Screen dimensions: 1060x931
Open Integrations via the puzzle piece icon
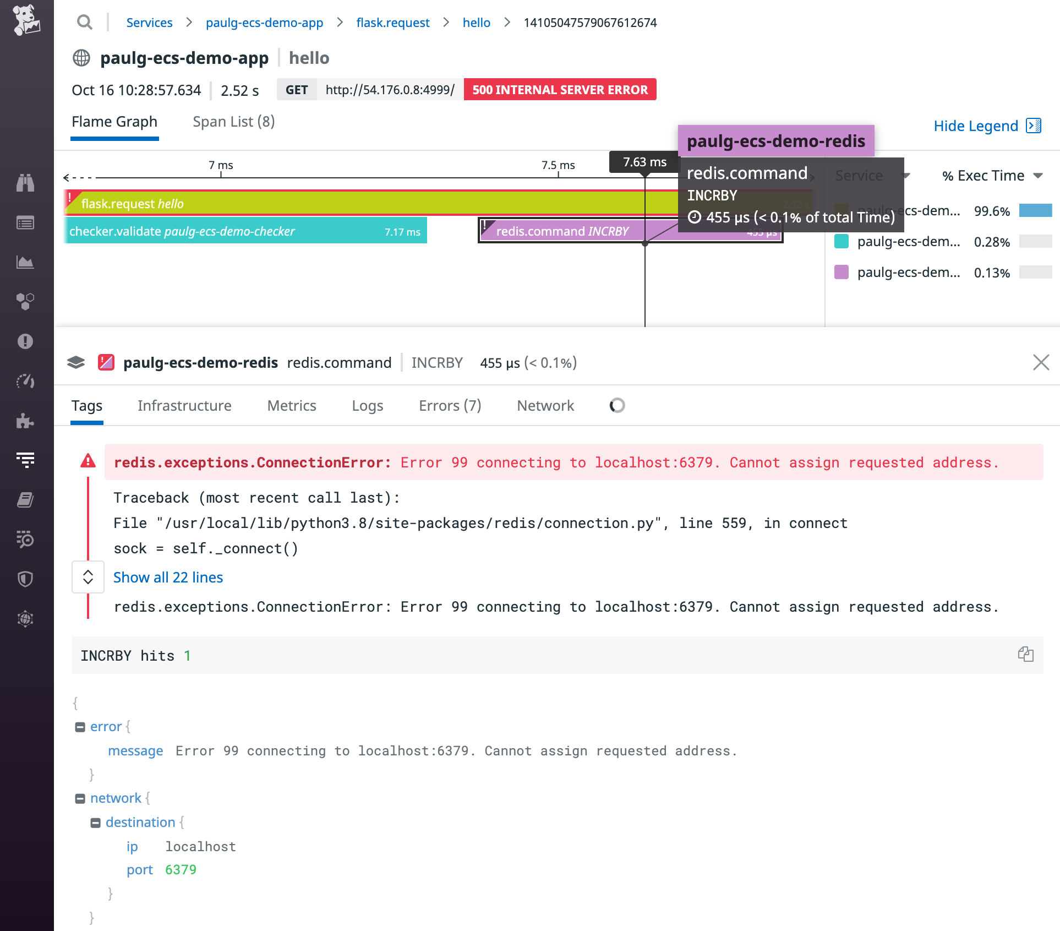tap(26, 421)
